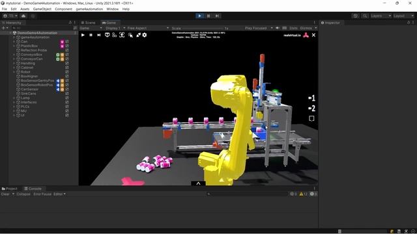The height and width of the screenshot is (234, 417).
Task: Open the Display 1 dropdown
Action: tap(115, 28)
